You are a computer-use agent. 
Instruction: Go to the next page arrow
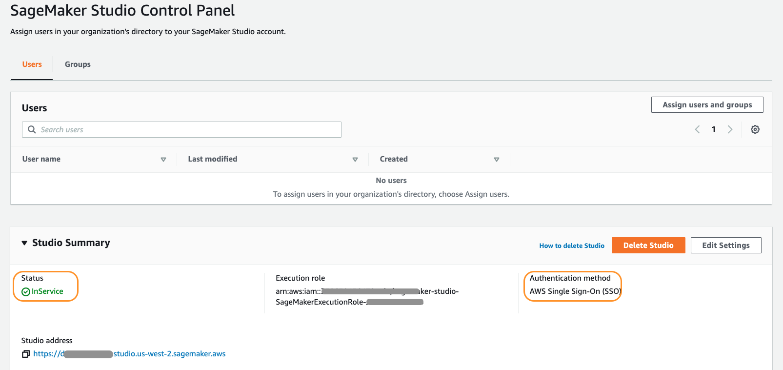click(x=730, y=129)
